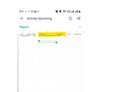Tap the orange F notification icon
Screen dimensions: 126x92
29,11
